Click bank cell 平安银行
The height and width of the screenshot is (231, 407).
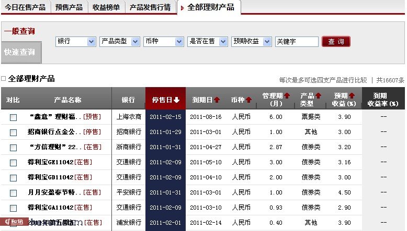coord(129,192)
